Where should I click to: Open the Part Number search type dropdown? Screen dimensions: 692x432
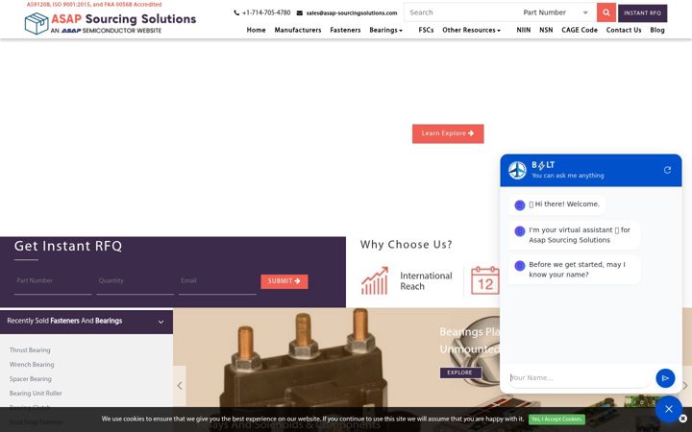(556, 12)
